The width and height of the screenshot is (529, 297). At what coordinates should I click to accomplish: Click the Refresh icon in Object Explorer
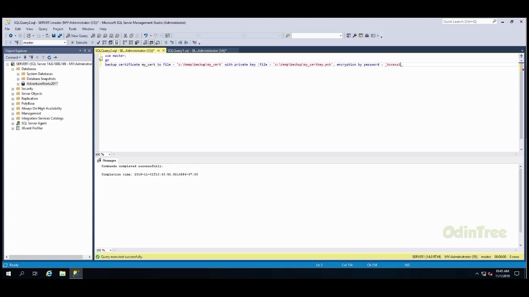[49, 57]
